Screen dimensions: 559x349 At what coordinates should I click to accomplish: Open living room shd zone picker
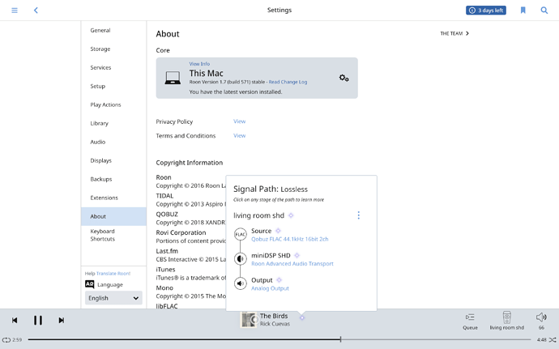click(x=506, y=321)
